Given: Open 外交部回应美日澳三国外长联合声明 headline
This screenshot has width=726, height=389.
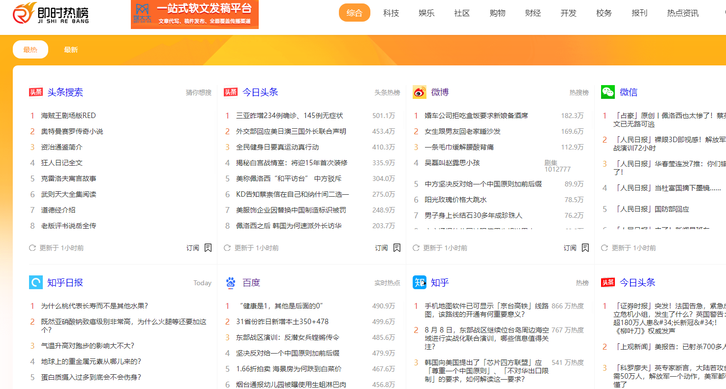Looking at the screenshot, I should point(291,131).
